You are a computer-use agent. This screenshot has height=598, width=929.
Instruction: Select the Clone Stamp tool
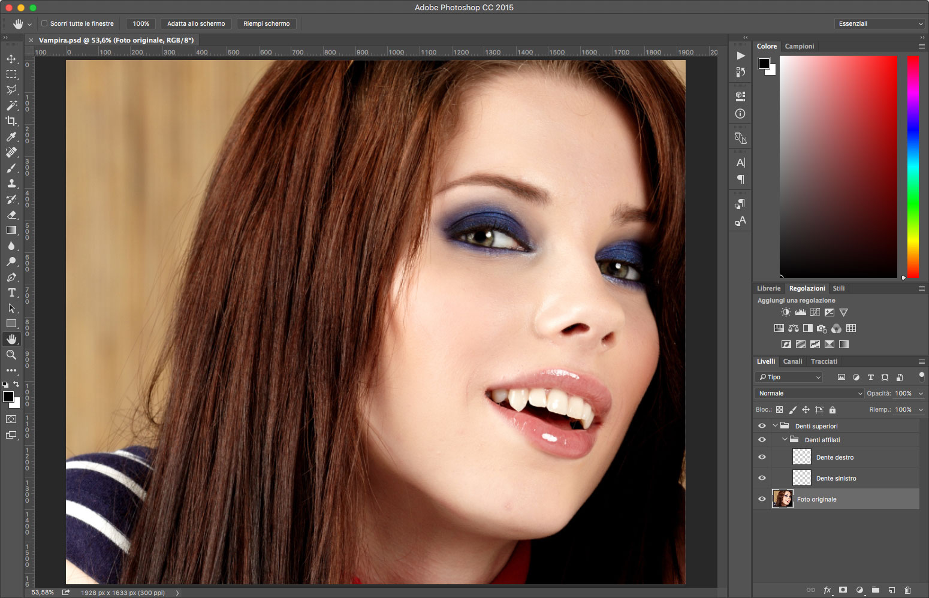[11, 183]
